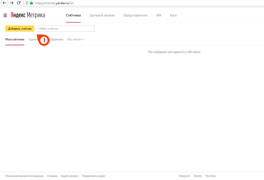Open the Целевой звонок tab
This screenshot has height=180, width=264.
(102, 15)
